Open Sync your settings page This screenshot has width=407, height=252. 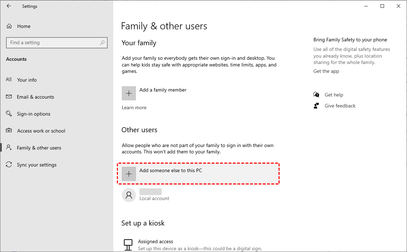coord(36,165)
